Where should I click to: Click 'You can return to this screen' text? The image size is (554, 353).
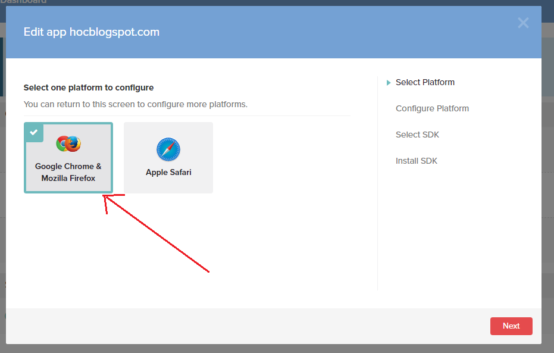click(x=135, y=104)
